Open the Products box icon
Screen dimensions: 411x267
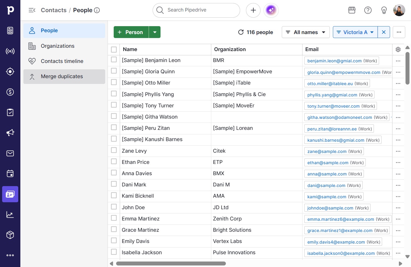pos(10,235)
